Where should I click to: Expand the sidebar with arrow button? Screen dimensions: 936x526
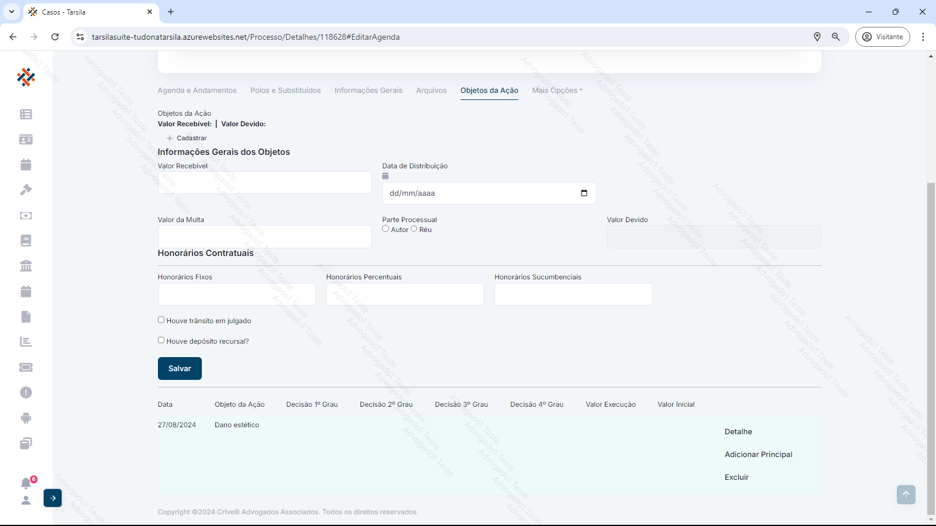(x=53, y=498)
